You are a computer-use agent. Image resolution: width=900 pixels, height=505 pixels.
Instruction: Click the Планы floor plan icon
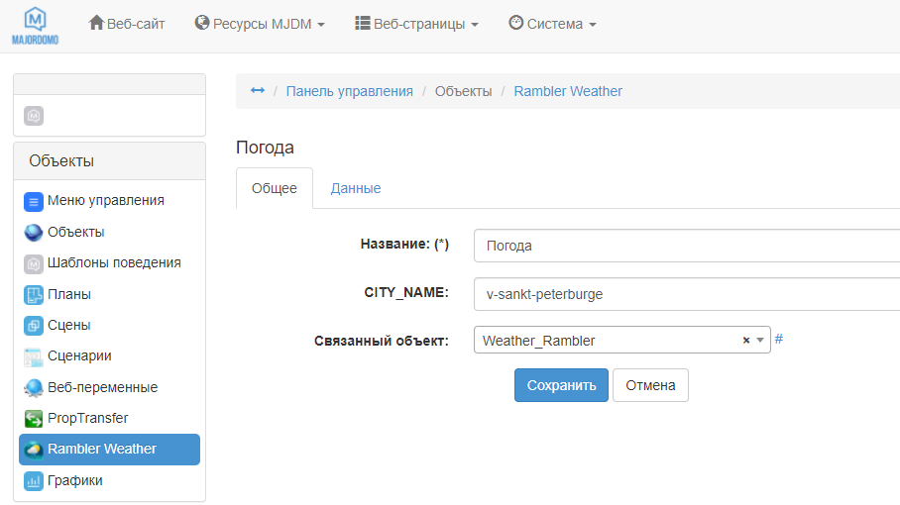pos(34,294)
